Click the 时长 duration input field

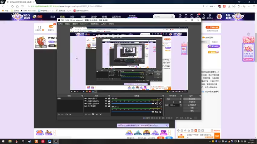[174, 105]
